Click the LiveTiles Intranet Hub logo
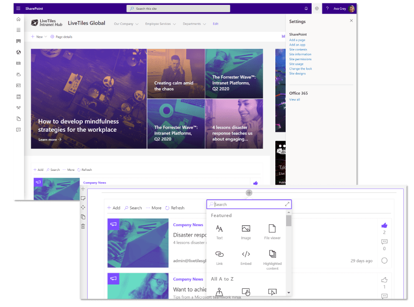The width and height of the screenshot is (414, 307). (47, 23)
